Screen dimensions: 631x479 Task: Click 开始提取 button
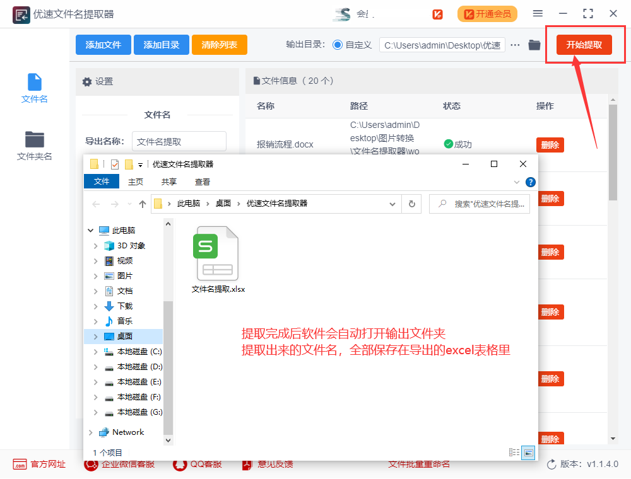coord(584,45)
